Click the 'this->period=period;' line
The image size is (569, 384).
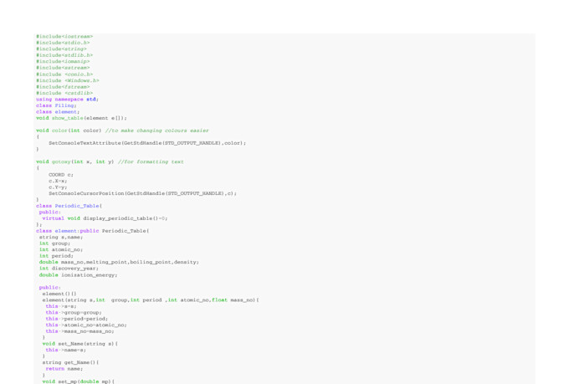point(77,319)
